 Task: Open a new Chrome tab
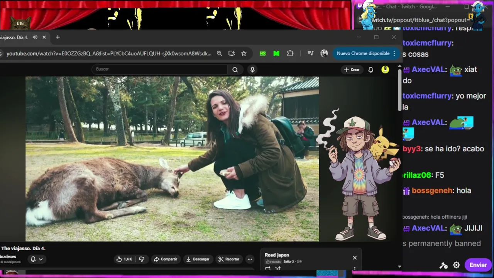click(x=58, y=37)
